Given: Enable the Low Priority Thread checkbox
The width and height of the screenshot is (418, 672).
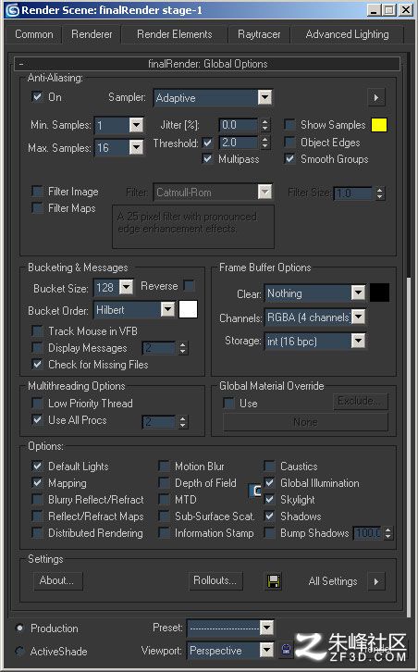Looking at the screenshot, I should click(x=37, y=403).
